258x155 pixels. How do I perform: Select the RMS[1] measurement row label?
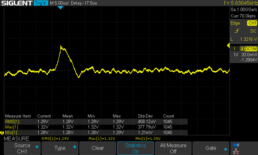click(x=12, y=121)
